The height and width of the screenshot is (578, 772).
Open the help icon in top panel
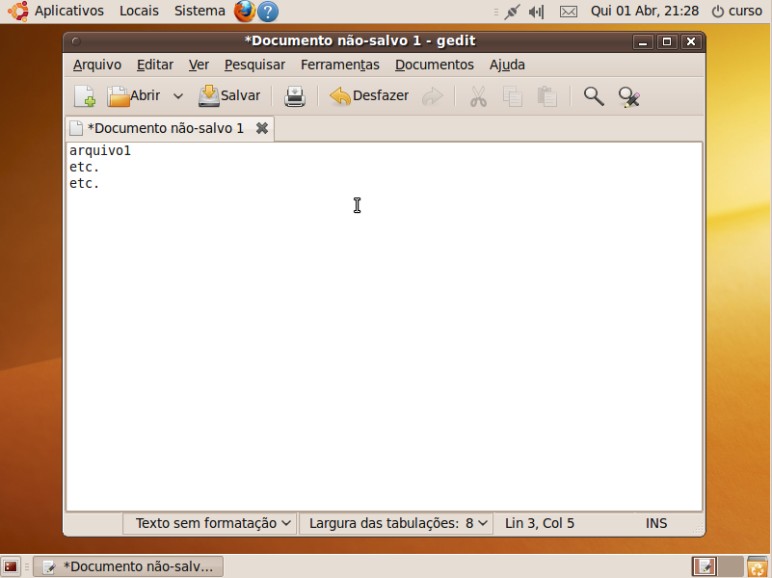pyautogui.click(x=268, y=12)
